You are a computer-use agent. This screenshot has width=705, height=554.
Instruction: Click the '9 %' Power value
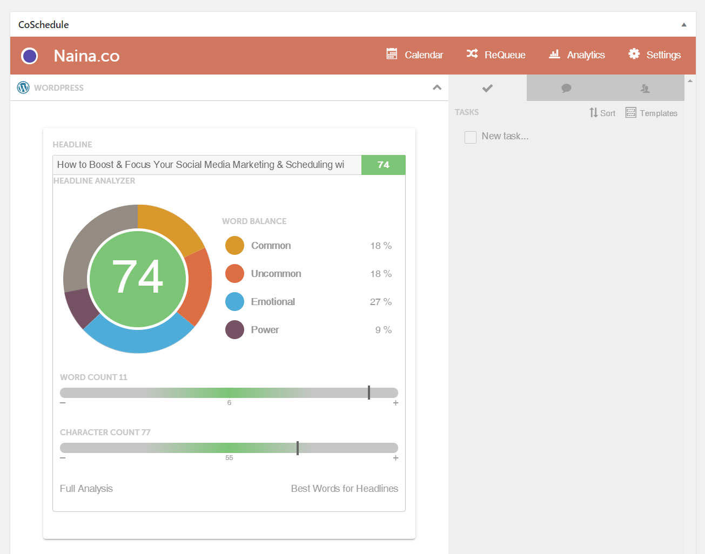tap(384, 330)
